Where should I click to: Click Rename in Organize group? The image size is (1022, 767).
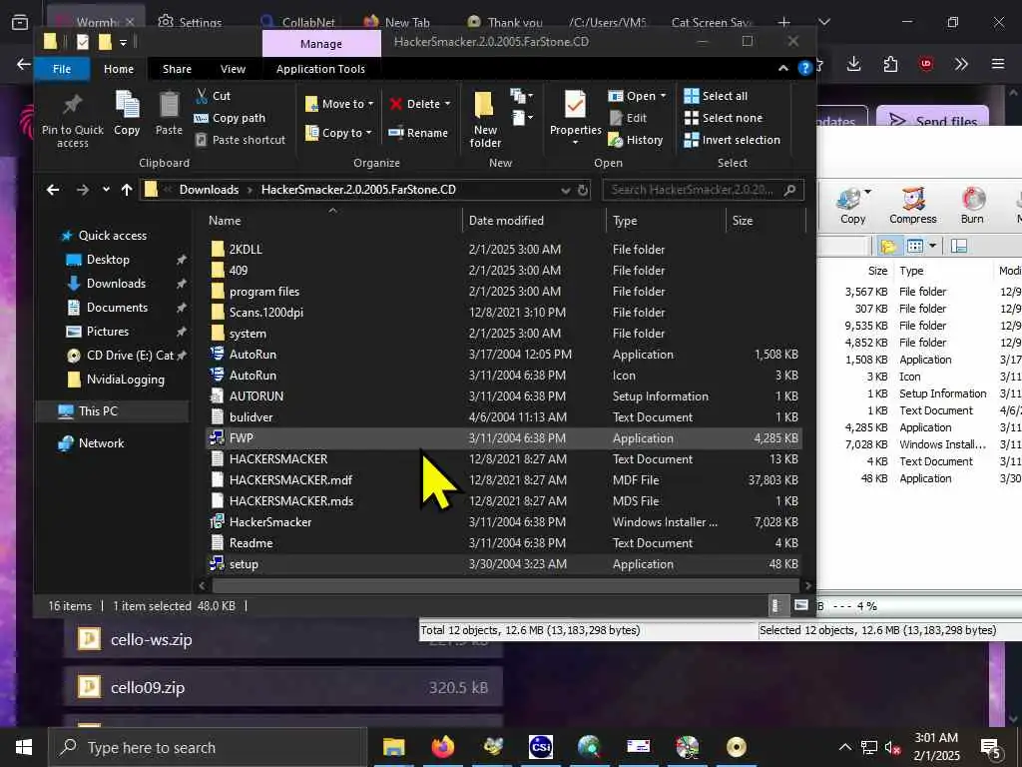pos(418,133)
